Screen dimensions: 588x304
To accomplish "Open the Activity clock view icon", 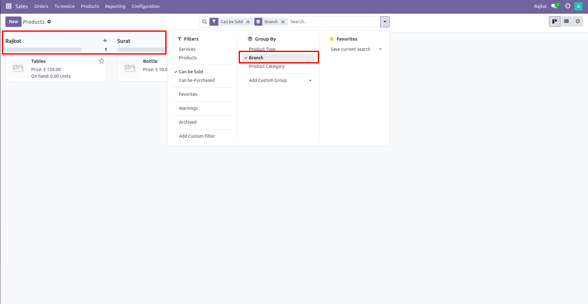I will point(578,22).
